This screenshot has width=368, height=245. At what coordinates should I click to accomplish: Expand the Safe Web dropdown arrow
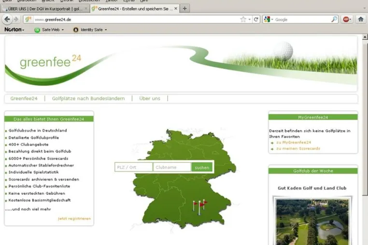(63, 30)
